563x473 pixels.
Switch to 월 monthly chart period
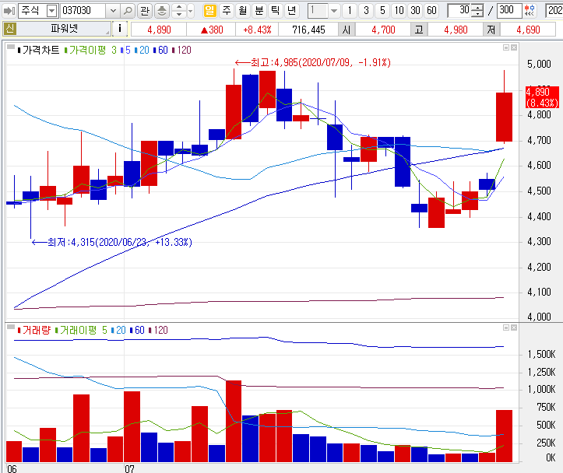pyautogui.click(x=243, y=10)
